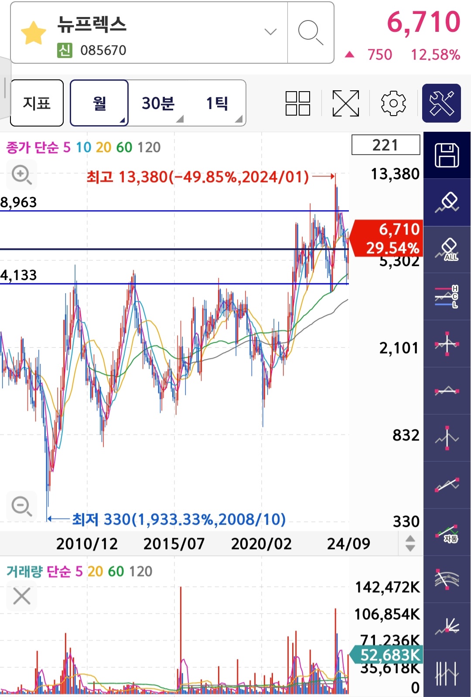Select the Fibonacci arc tool
Viewport: 471px width, 697px height.
click(447, 579)
